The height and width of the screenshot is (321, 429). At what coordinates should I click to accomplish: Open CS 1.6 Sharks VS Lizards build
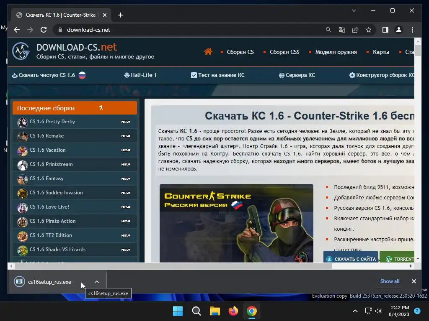tap(75, 250)
